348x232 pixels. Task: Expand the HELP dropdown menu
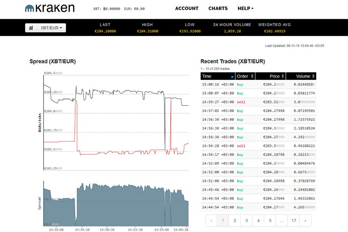click(245, 8)
